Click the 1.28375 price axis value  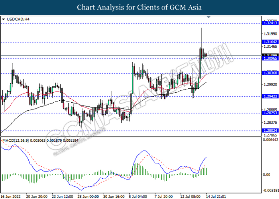coord(271,123)
